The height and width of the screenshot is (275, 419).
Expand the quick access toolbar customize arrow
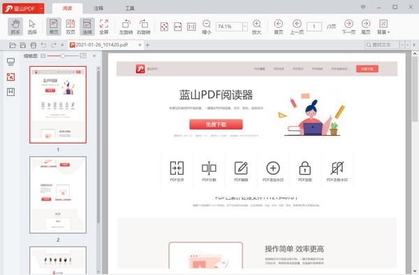tap(62, 45)
